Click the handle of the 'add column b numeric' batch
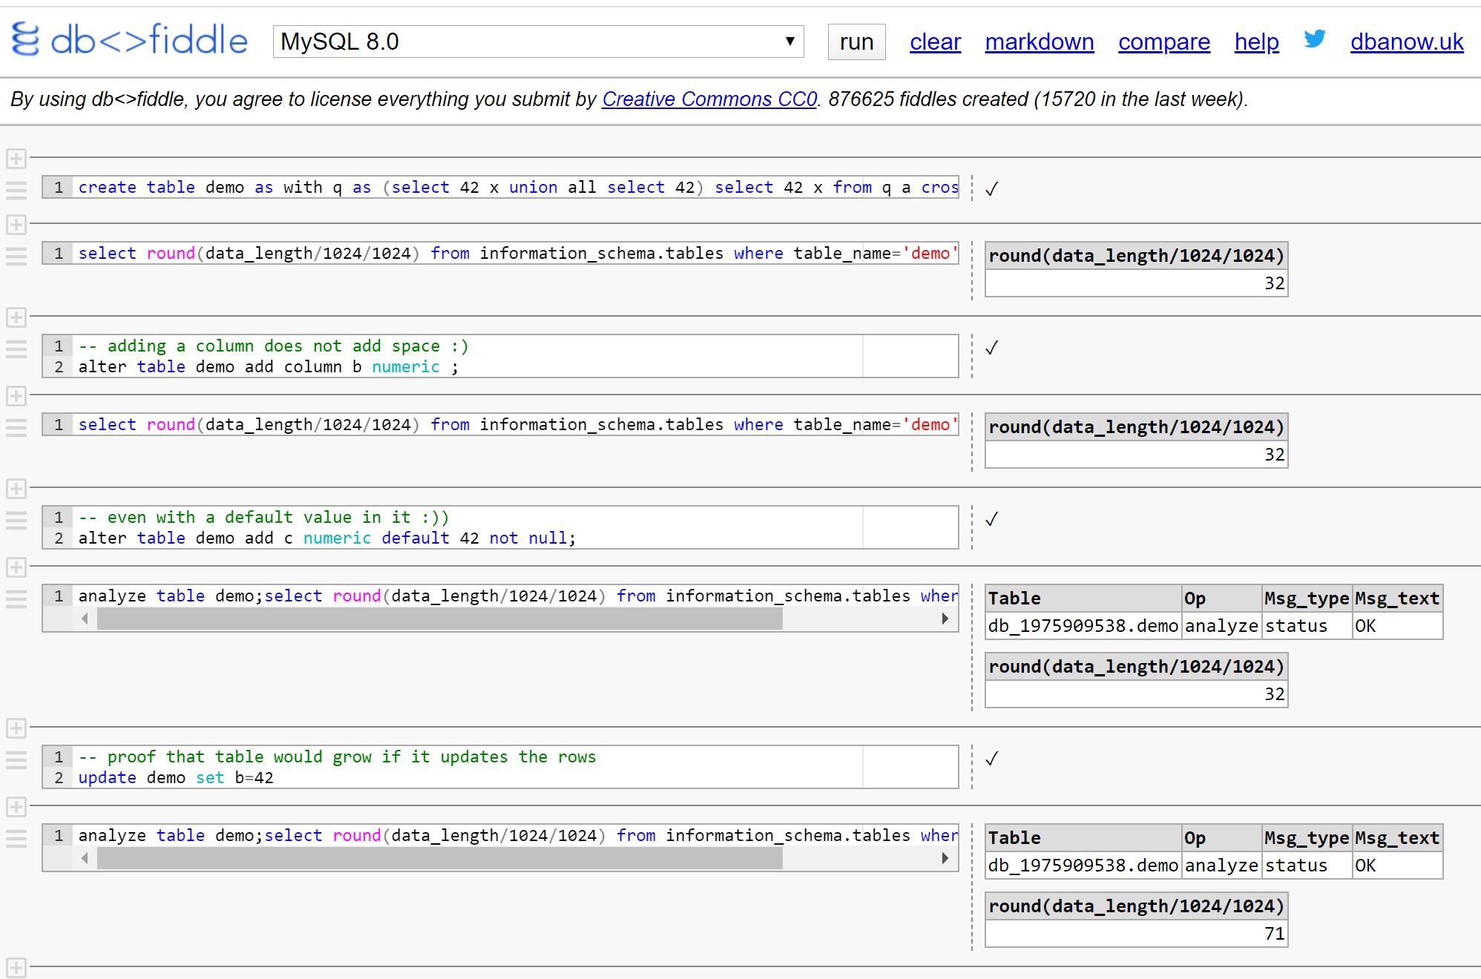 (16, 349)
